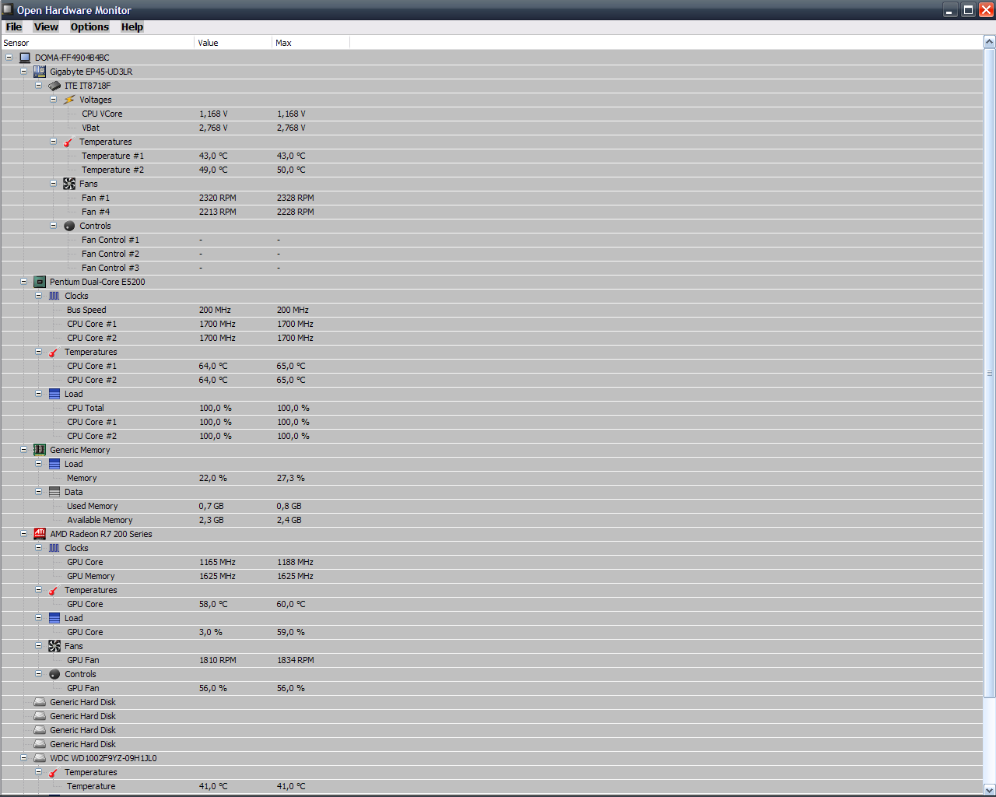The height and width of the screenshot is (797, 996).
Task: Click the Max column header
Action: 311,43
